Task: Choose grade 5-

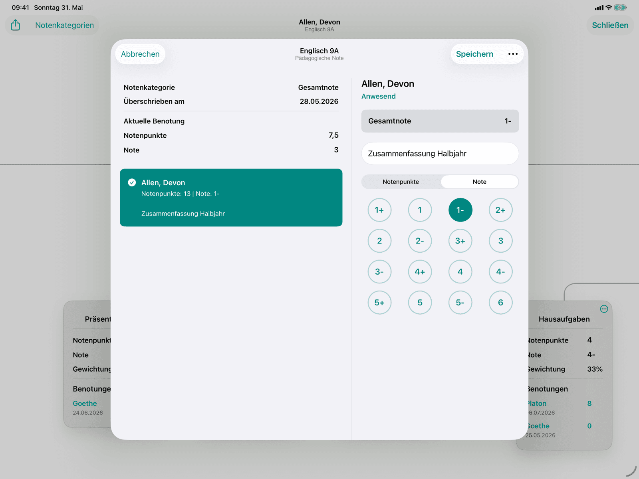Action: pyautogui.click(x=460, y=303)
